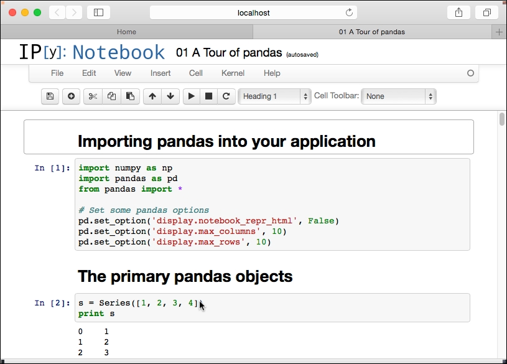Click the 'import numpy as np' line
The width and height of the screenshot is (507, 364).
(126, 168)
